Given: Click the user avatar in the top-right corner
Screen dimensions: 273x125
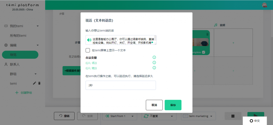Looking at the screenshot, I should click(265, 5).
